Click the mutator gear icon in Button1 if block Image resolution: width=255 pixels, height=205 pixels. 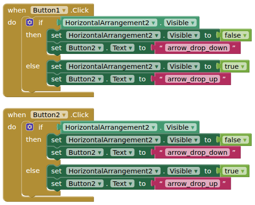tap(30, 22)
